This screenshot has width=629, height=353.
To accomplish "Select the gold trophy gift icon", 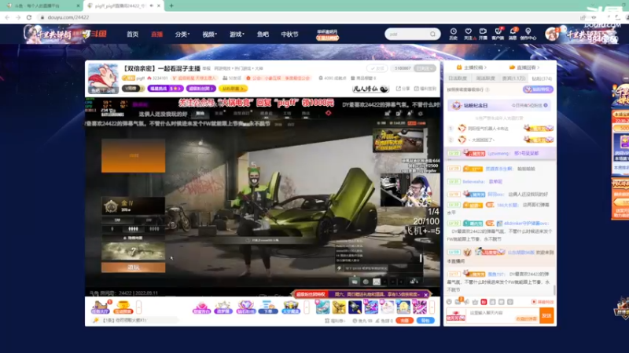I will pos(339,308).
